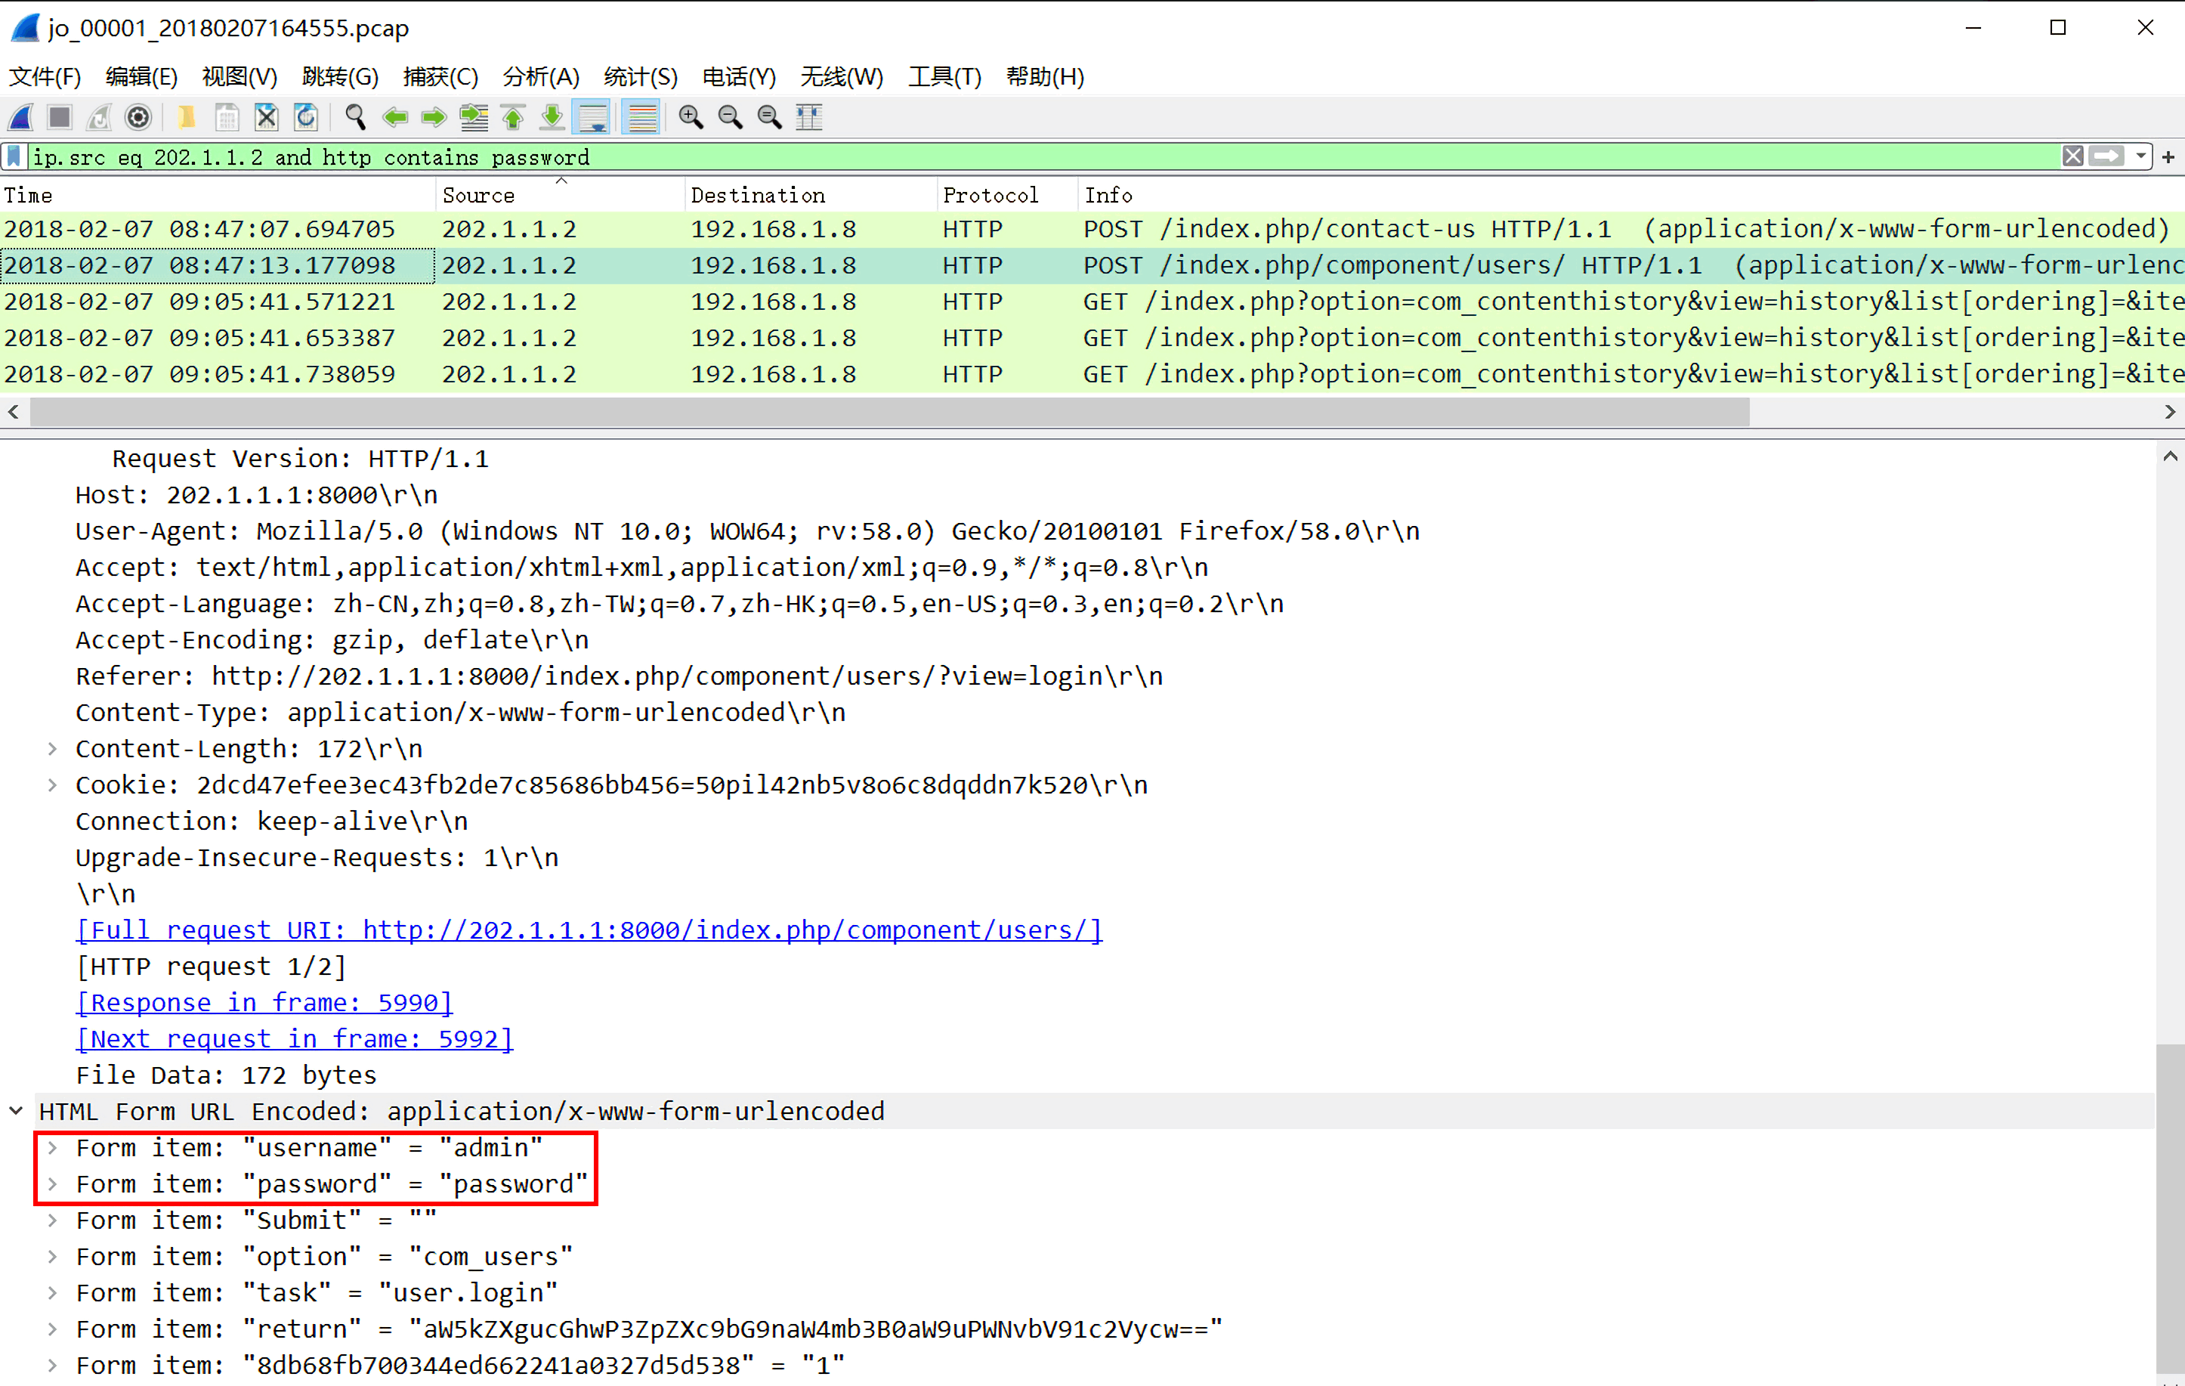
Task: Open the 文件(F) menu
Action: tap(45, 77)
